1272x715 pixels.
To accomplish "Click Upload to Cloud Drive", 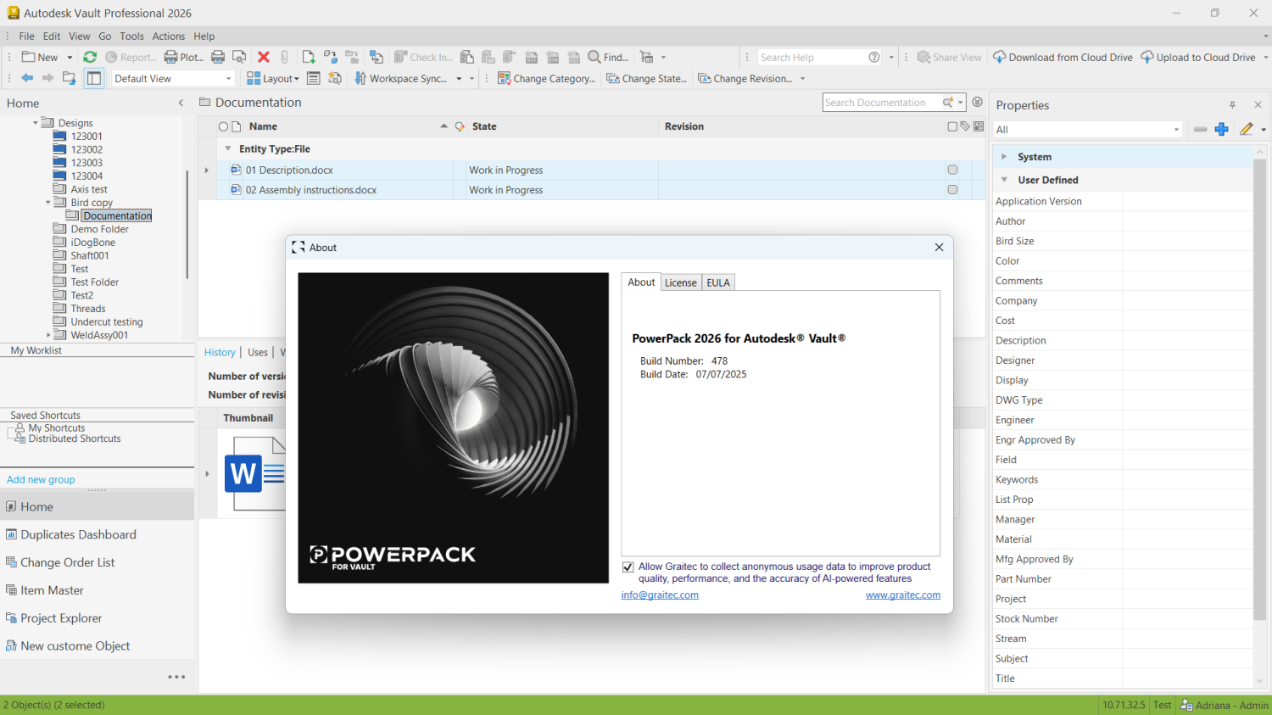I will coord(1197,57).
